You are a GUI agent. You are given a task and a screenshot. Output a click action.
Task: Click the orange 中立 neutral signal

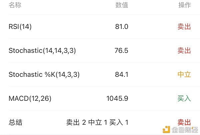click(184, 74)
